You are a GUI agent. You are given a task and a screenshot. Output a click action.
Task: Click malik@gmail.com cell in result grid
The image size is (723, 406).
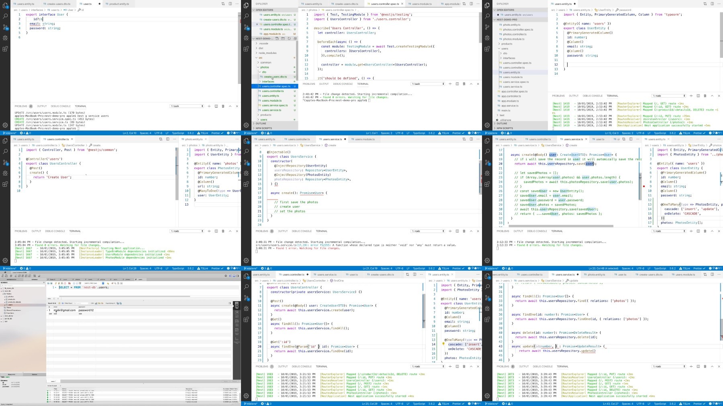pyautogui.click(x=64, y=310)
